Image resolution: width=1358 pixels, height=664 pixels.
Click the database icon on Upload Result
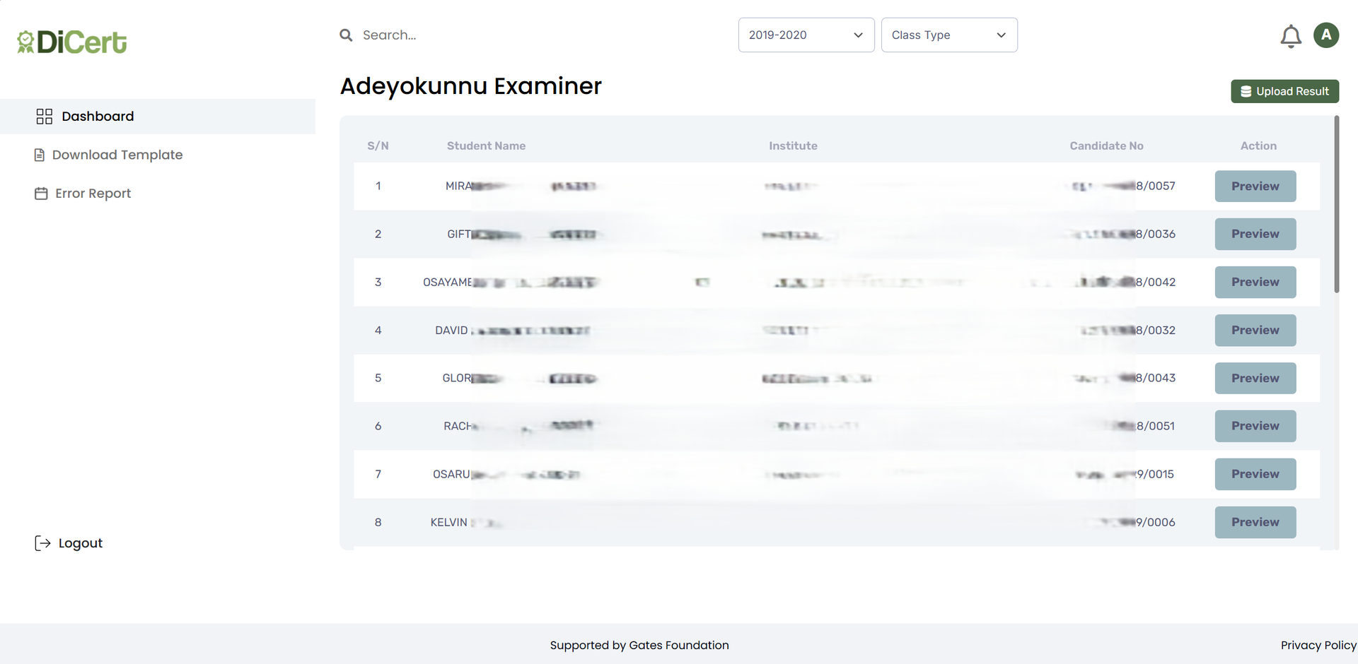(1246, 91)
